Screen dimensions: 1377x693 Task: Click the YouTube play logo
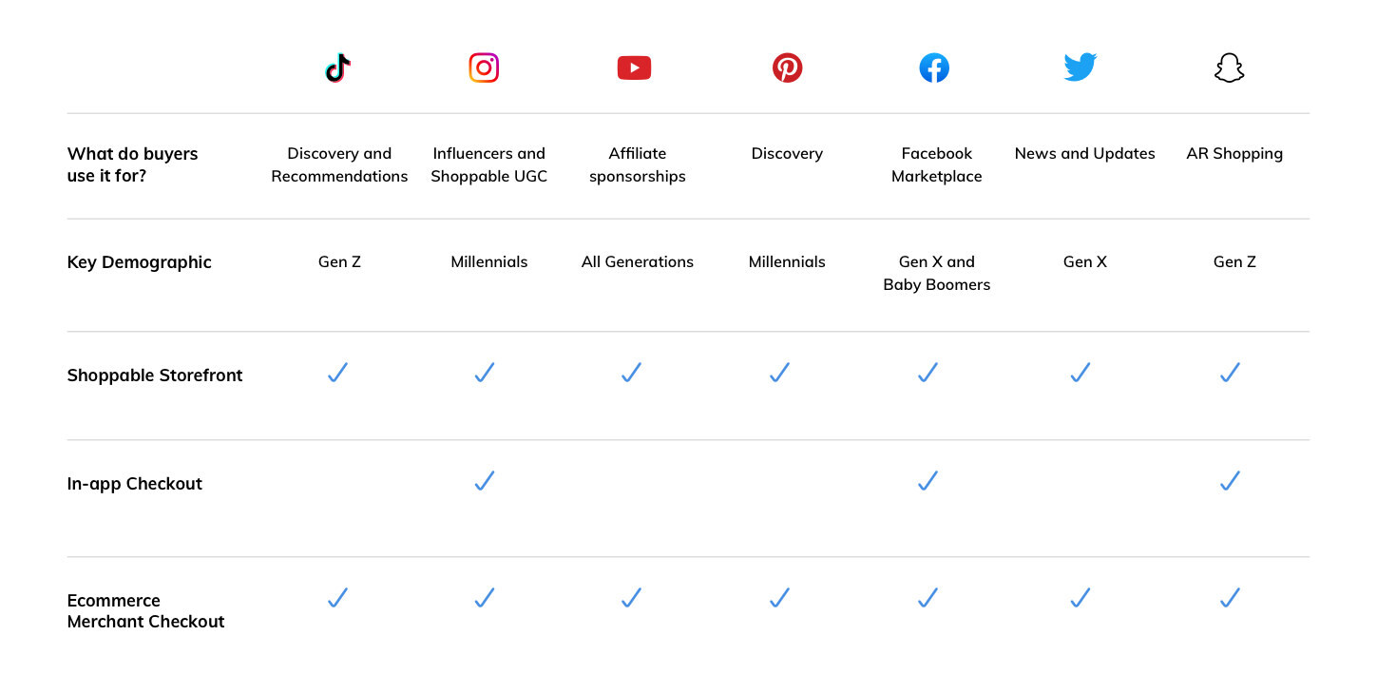click(x=634, y=67)
